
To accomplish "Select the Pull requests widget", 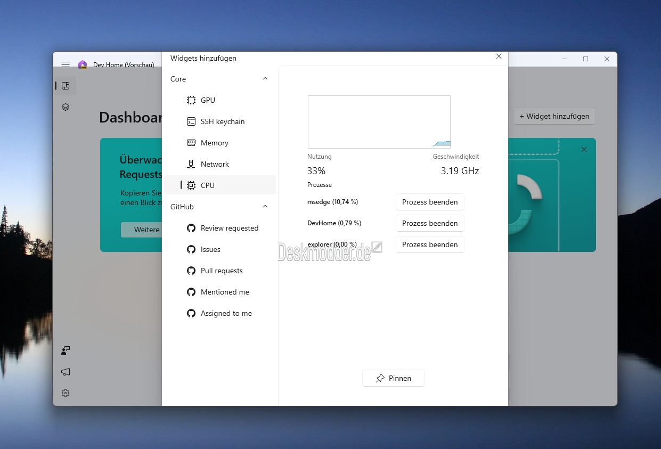I will click(220, 271).
